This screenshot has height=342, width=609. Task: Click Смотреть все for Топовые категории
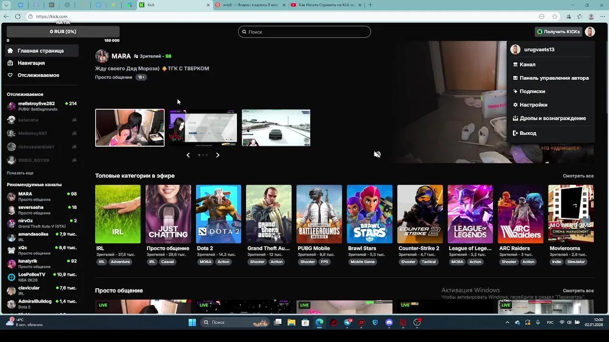578,176
